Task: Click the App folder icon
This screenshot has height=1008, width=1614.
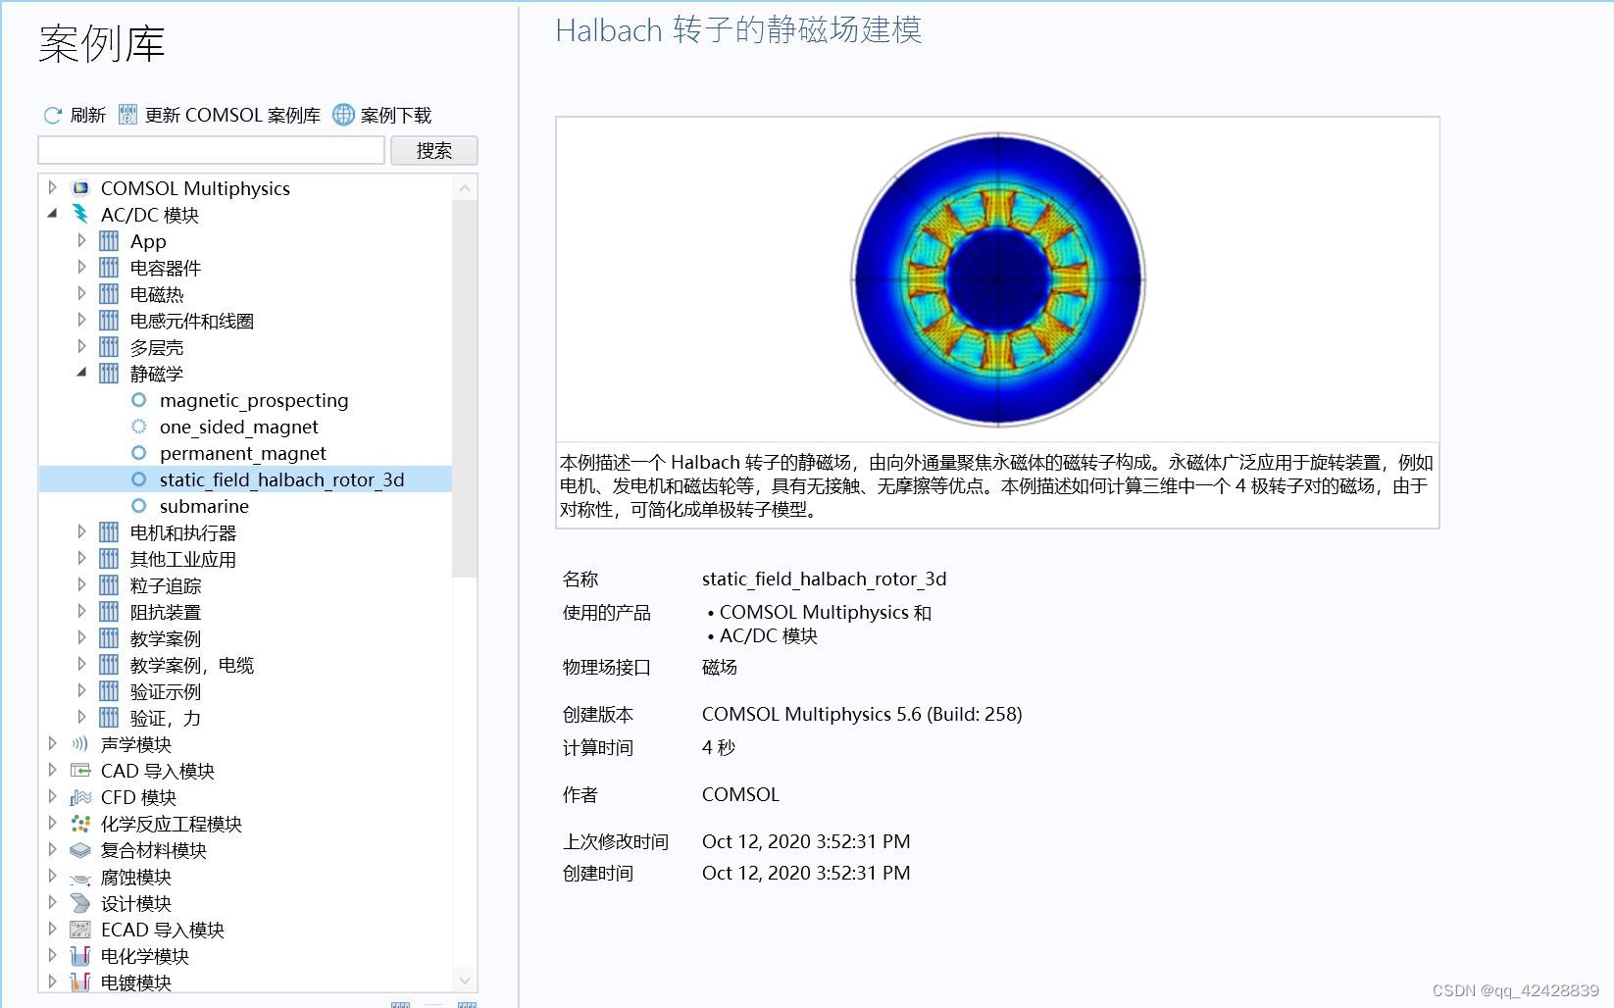Action: 109,241
